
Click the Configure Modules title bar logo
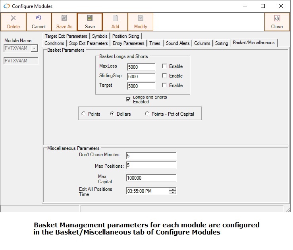click(x=7, y=6)
